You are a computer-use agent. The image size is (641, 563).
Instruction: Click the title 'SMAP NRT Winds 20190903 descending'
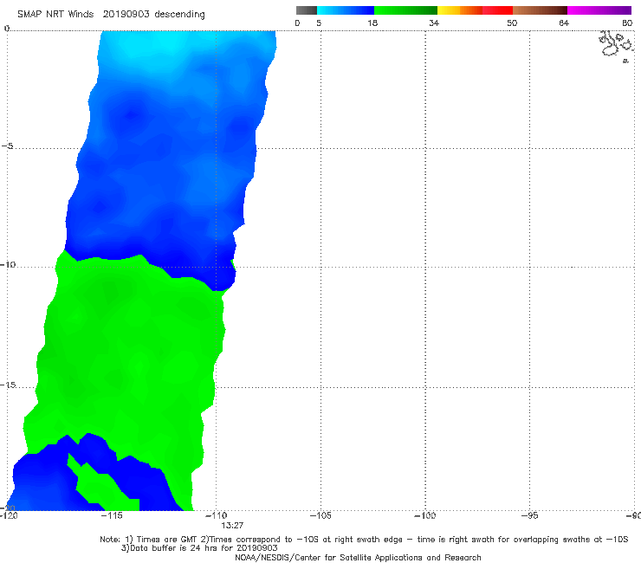click(111, 15)
